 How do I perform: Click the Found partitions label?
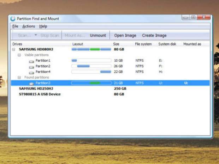pyautogui.click(x=37, y=77)
